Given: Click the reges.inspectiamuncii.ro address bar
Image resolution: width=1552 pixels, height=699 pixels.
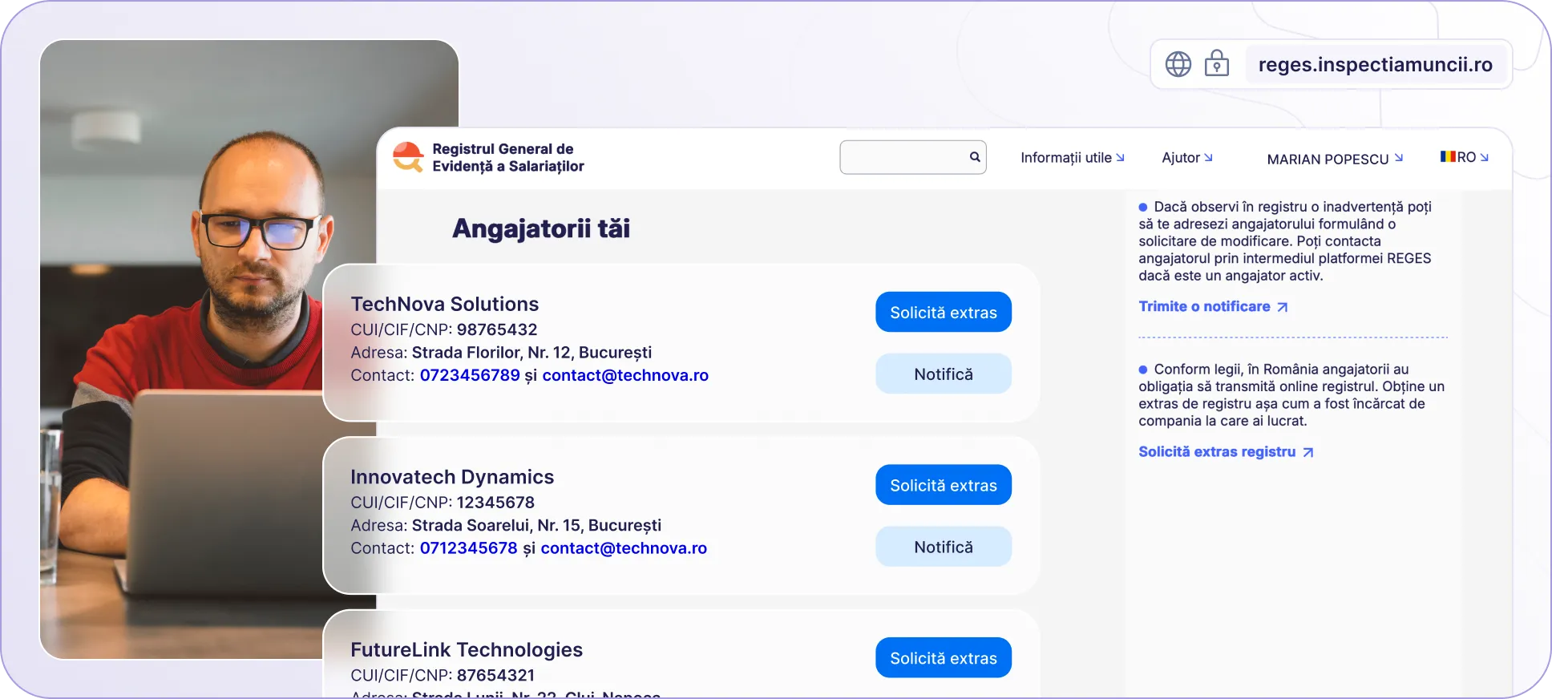Looking at the screenshot, I should 1375,64.
